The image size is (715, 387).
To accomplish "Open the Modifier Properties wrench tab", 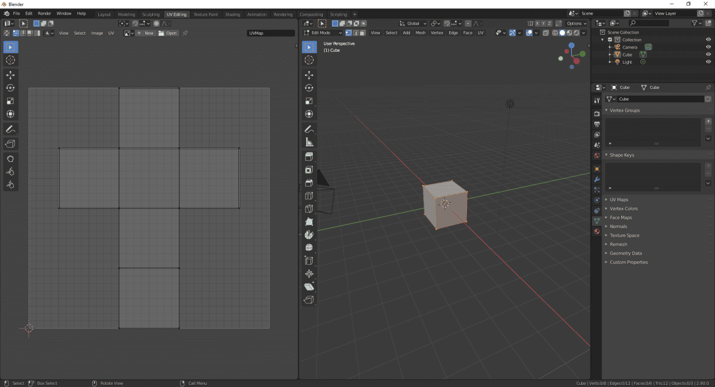I will coord(597,180).
